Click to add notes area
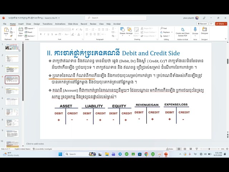 pyautogui.click(x=35, y=144)
